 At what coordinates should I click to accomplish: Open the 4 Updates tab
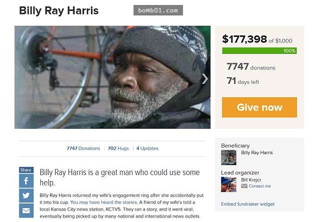pos(147,148)
